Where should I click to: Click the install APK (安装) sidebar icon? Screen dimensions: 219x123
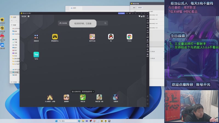coord(148,45)
